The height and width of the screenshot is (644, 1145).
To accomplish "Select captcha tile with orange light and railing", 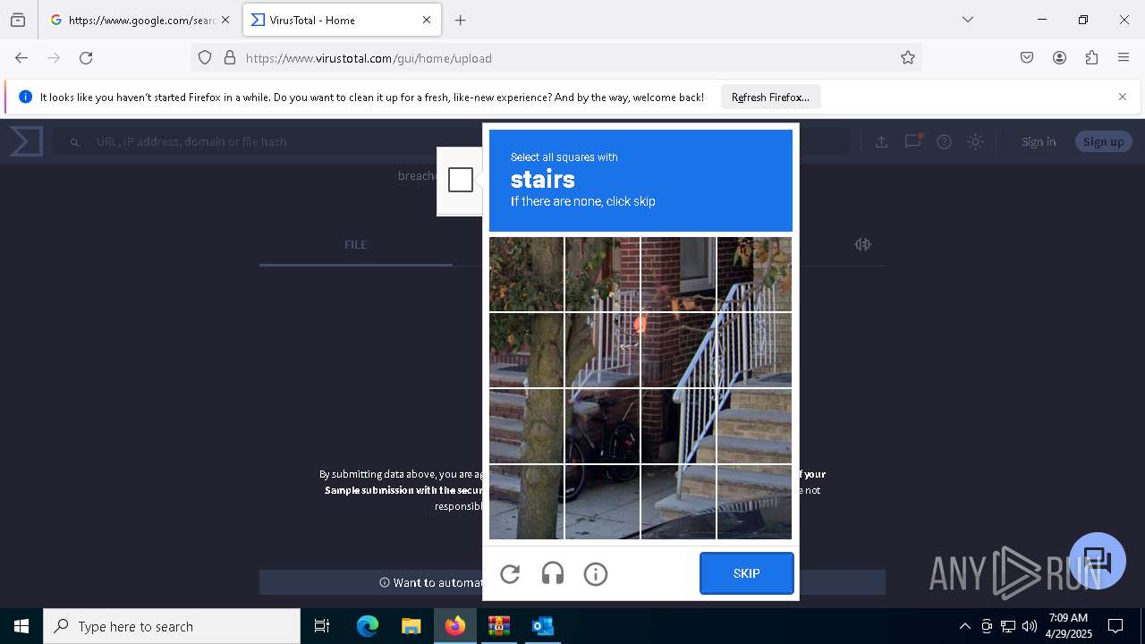I will (x=602, y=350).
